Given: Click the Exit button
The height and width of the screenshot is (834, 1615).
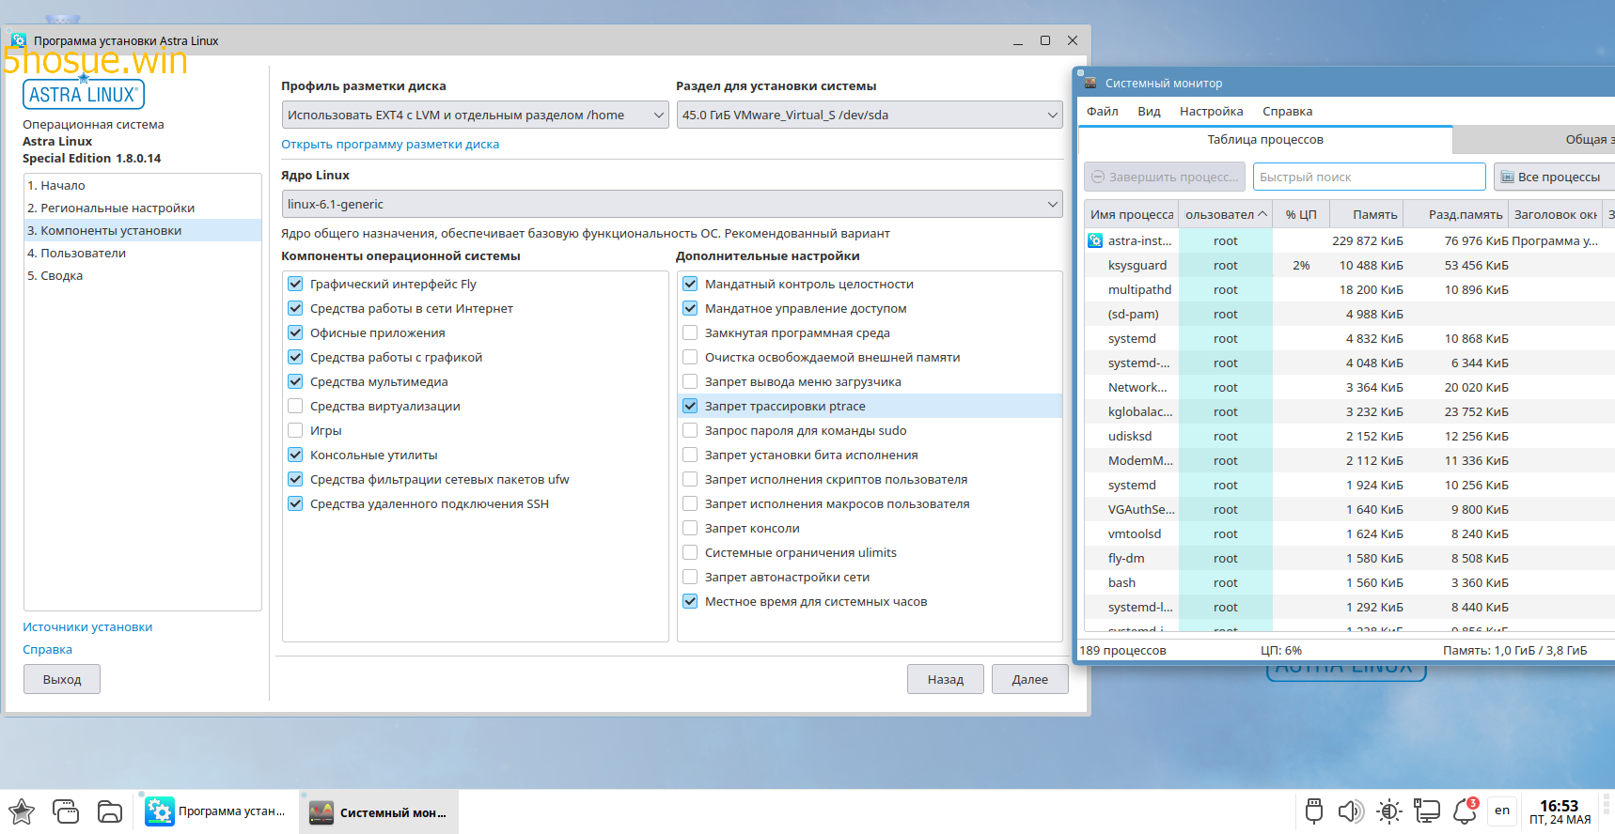Looking at the screenshot, I should (62, 679).
